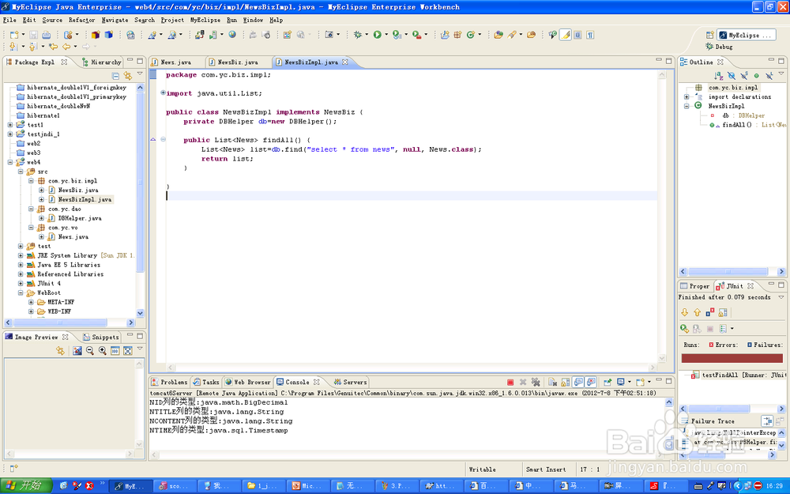Image resolution: width=790 pixels, height=494 pixels.
Task: Click Zoom Out icon in Image Preview
Action: pyautogui.click(x=90, y=350)
